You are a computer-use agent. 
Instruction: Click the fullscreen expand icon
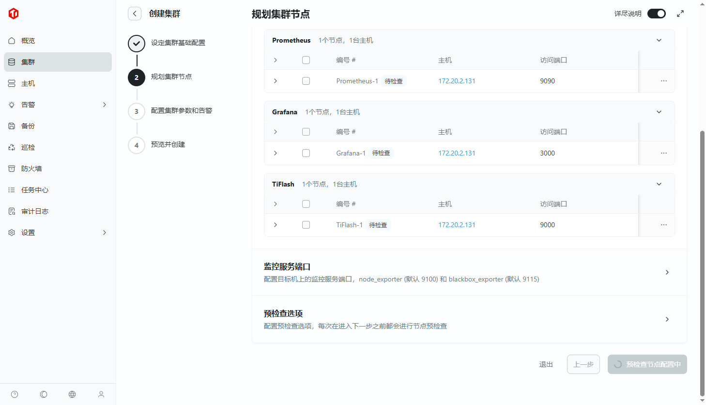[680, 14]
